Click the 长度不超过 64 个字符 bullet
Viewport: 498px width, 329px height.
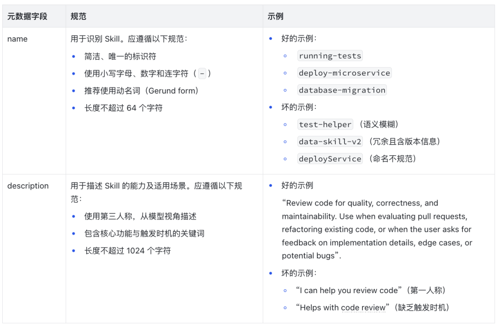(123, 108)
